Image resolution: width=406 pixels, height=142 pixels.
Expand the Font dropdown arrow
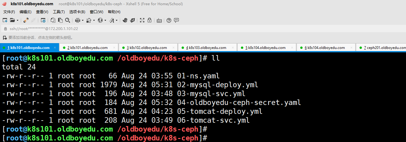click(x=116, y=21)
